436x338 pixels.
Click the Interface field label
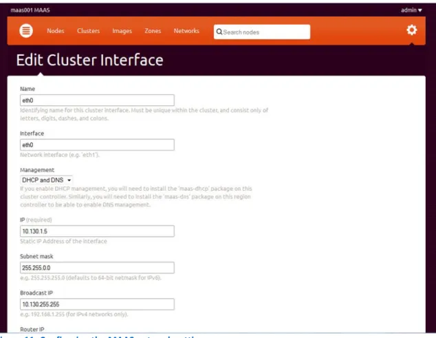click(32, 134)
